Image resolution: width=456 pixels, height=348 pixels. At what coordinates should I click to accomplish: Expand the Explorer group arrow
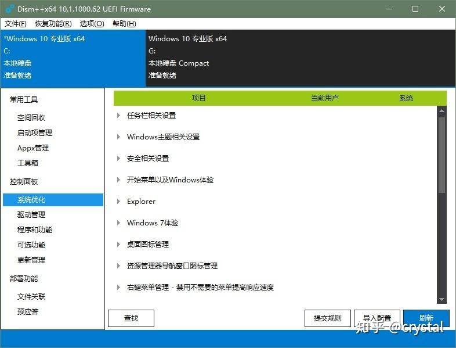point(118,201)
